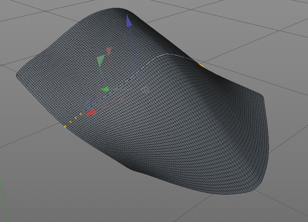Select the orange point on the mesh's outer edge

pyautogui.click(x=65, y=127)
